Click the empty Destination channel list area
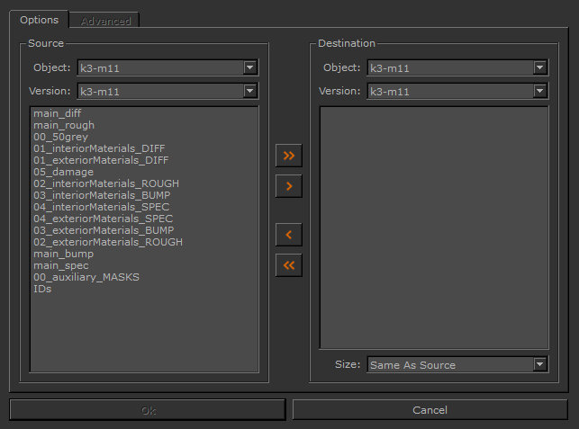579x429 pixels. [434, 225]
